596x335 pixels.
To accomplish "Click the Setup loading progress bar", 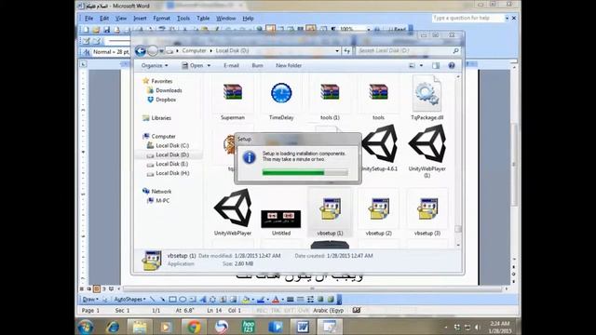I will pos(305,173).
